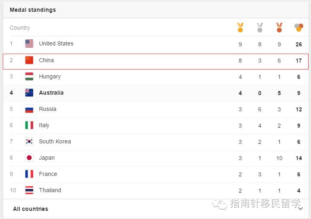Click the Australia flag icon
Viewport: 311px width, 219px height.
pos(29,93)
